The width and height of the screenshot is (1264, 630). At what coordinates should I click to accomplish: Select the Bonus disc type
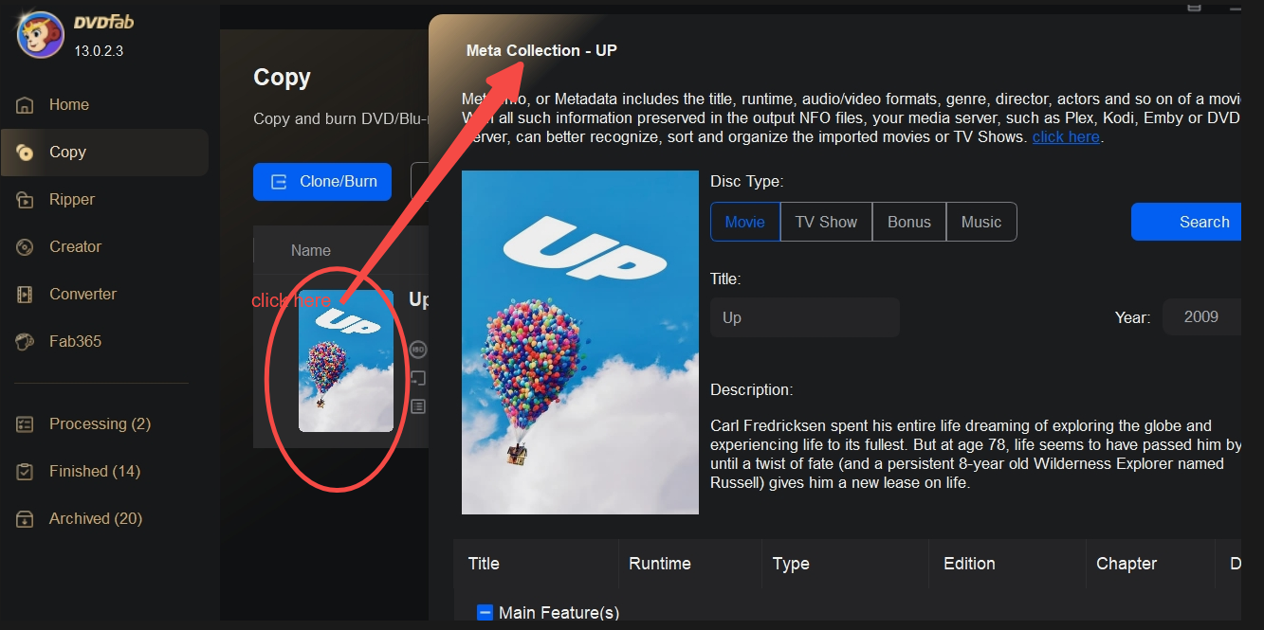pyautogui.click(x=909, y=222)
